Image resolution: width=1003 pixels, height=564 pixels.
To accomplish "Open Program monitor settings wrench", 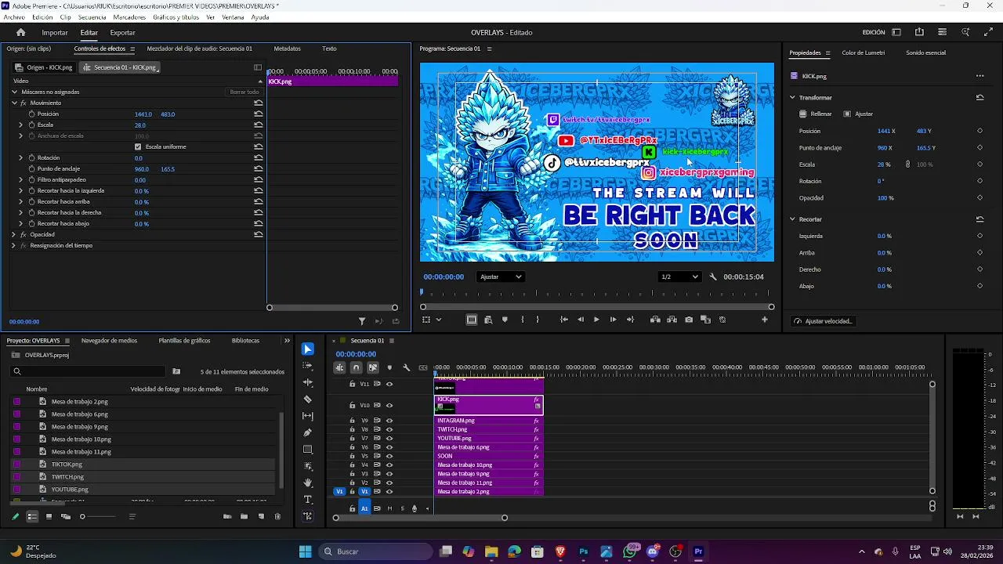I will coord(713,277).
